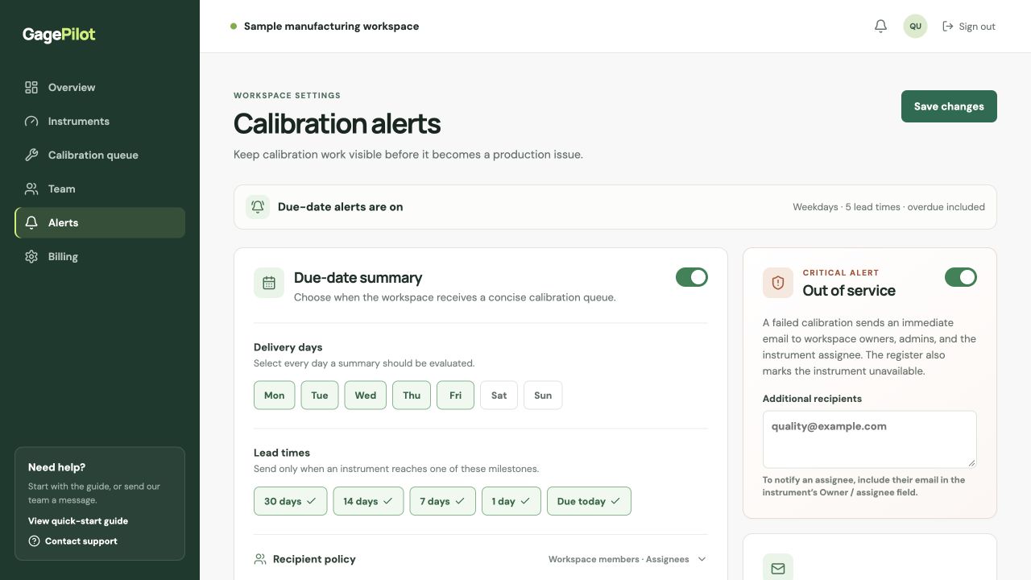Click the Lead times label
Viewport: 1031px width, 580px height.
click(x=282, y=453)
